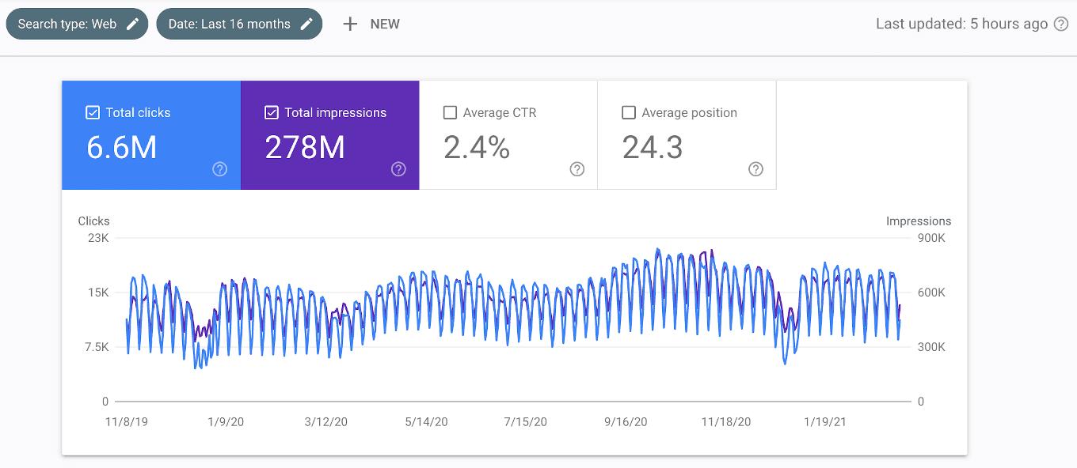Viewport: 1077px width, 468px height.
Task: Click NEW to add a filter
Action: click(x=386, y=24)
